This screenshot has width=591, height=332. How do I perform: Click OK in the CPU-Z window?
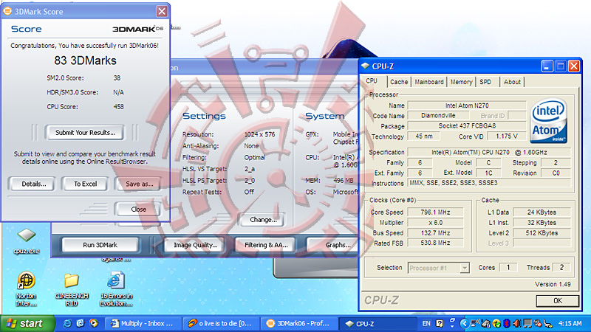click(558, 301)
